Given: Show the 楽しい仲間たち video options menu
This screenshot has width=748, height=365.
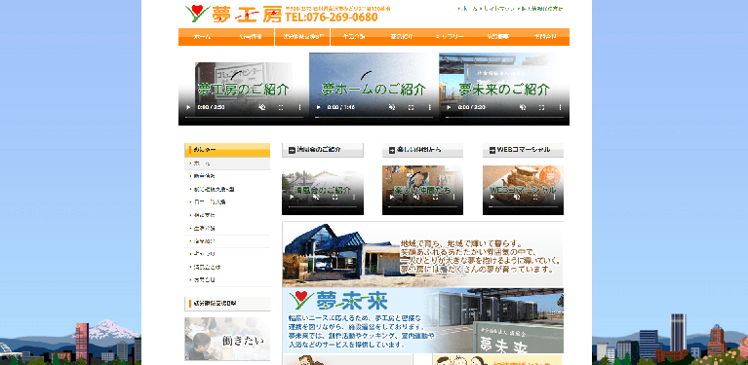Looking at the screenshot, I should point(454,197).
